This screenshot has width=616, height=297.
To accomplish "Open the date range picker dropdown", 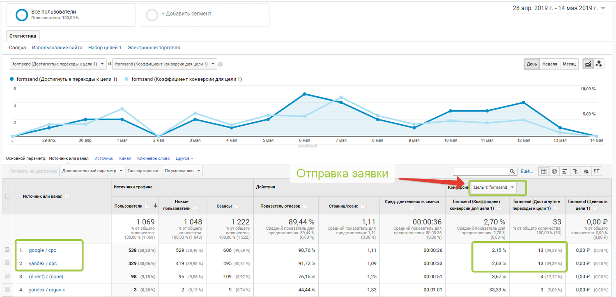I will click(559, 8).
